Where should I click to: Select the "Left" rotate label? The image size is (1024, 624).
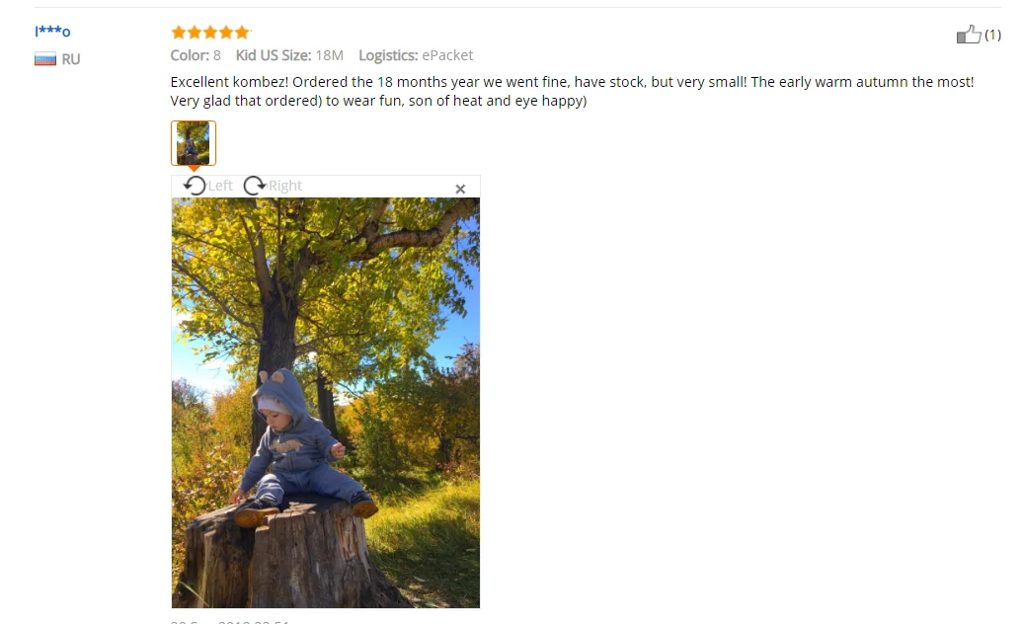pos(220,186)
